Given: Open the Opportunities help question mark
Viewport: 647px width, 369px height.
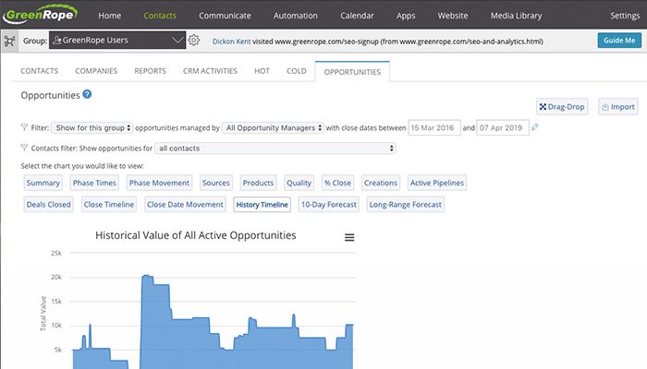Looking at the screenshot, I should tap(87, 94).
